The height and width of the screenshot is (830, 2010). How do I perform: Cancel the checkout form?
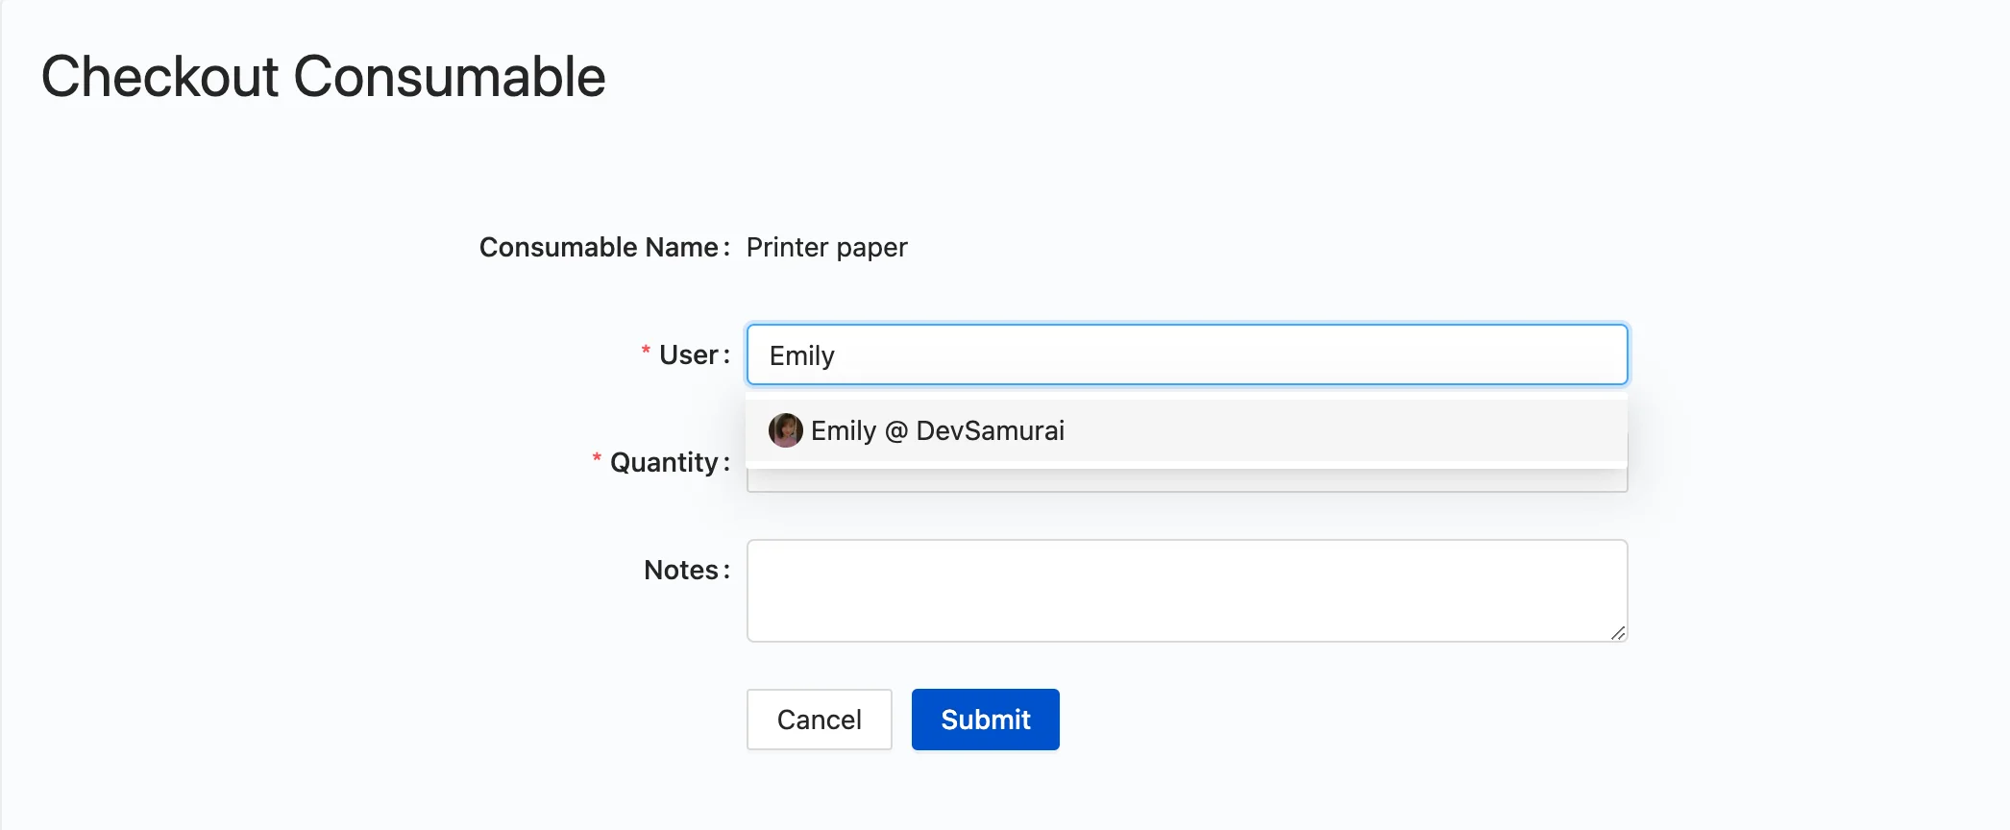point(819,720)
